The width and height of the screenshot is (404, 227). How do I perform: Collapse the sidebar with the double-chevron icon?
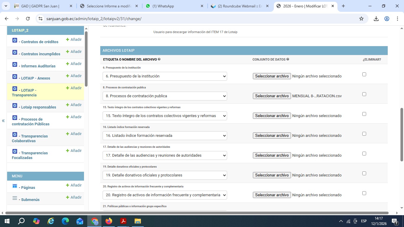[x=3, y=121]
